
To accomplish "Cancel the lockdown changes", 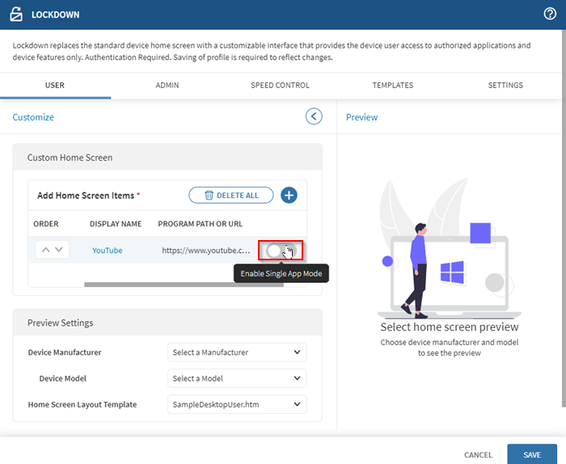I will click(478, 454).
